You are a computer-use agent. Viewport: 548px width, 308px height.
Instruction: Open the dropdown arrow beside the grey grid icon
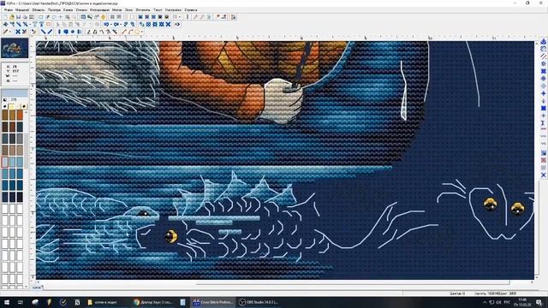pos(180,17)
